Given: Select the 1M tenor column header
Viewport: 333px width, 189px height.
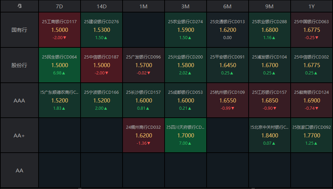Looking at the screenshot, I should click(143, 6).
